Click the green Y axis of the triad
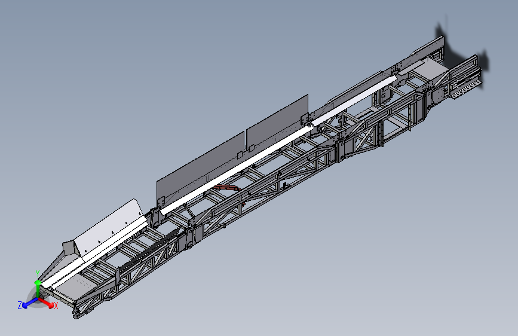Viewport: 518px width, 336px height. click(38, 289)
